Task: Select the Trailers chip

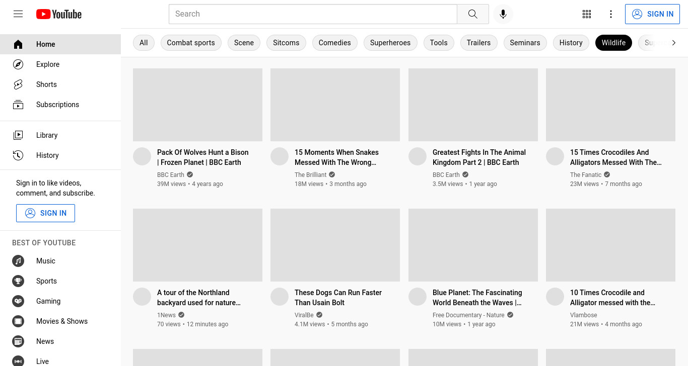Action: (x=478, y=43)
